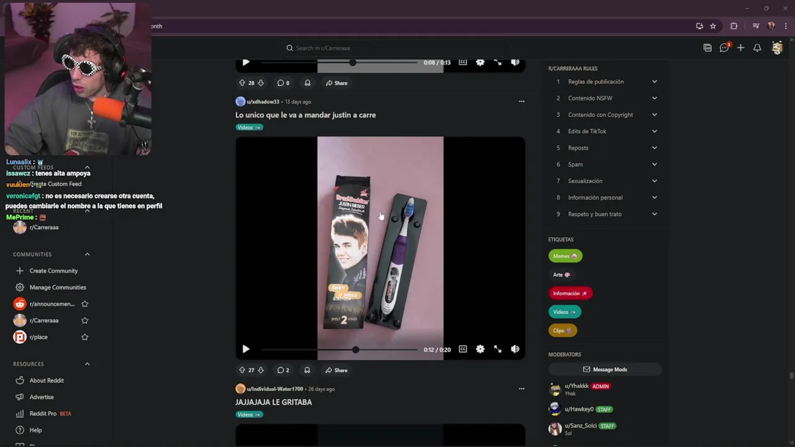Open settings gear on toothbrush video

click(x=480, y=350)
